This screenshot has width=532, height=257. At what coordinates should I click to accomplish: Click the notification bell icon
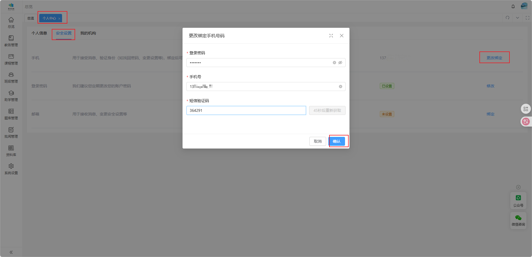(513, 6)
